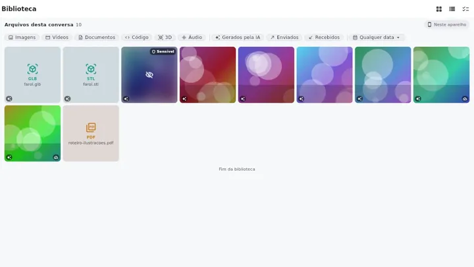This screenshot has height=267, width=474.
Task: Open the Qualquer data dropdown
Action: 377,37
